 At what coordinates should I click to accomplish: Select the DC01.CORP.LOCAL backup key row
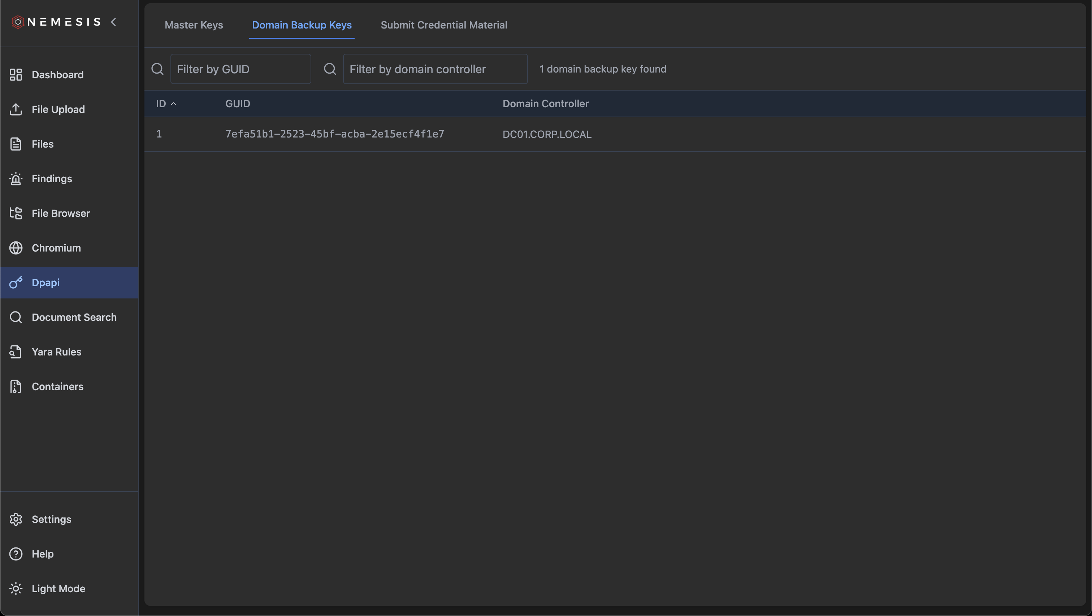click(x=547, y=134)
